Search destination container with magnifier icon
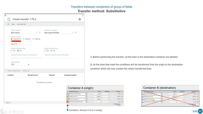The width and height of the screenshot is (203, 114). 76,33
